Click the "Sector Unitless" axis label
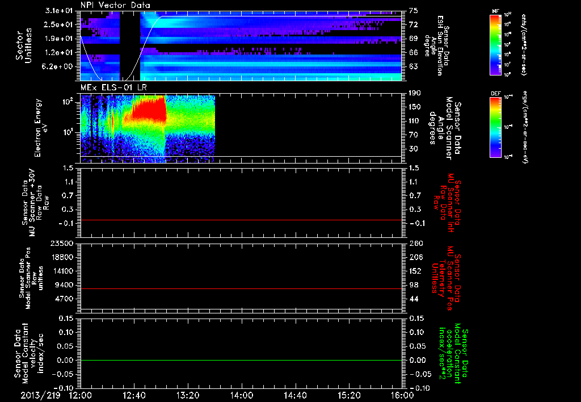581x402 pixels. [x=24, y=45]
